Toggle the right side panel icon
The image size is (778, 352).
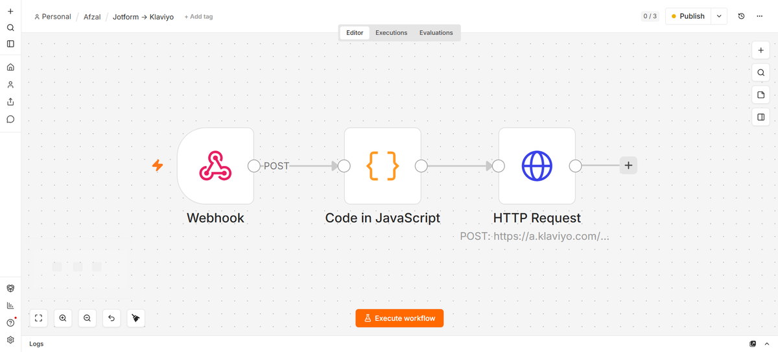pyautogui.click(x=761, y=117)
